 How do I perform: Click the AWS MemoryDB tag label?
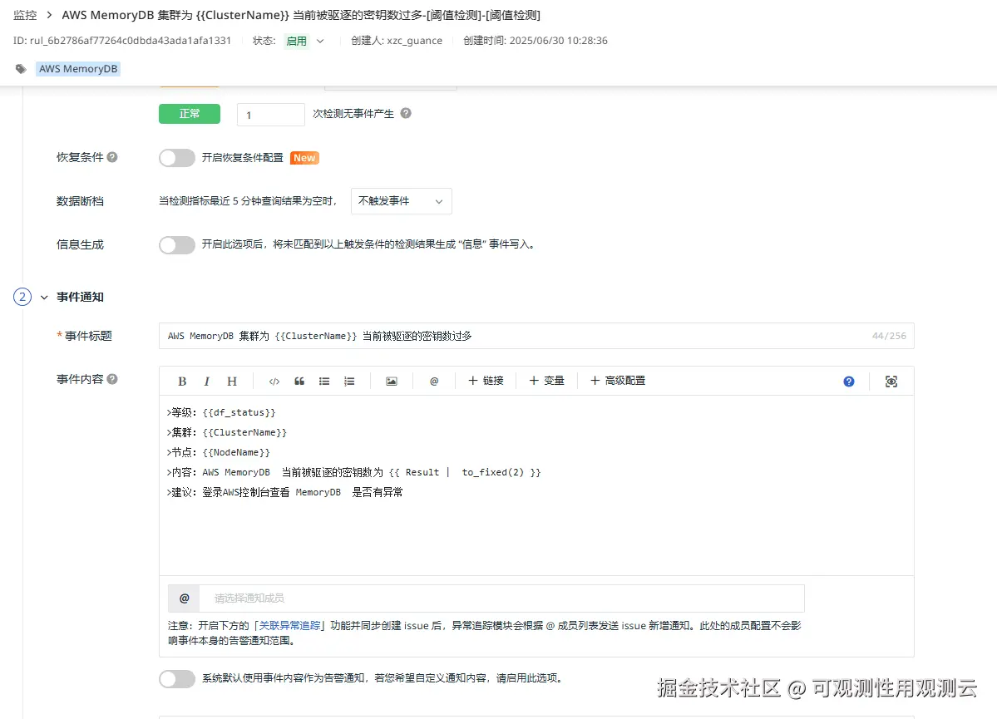point(78,69)
